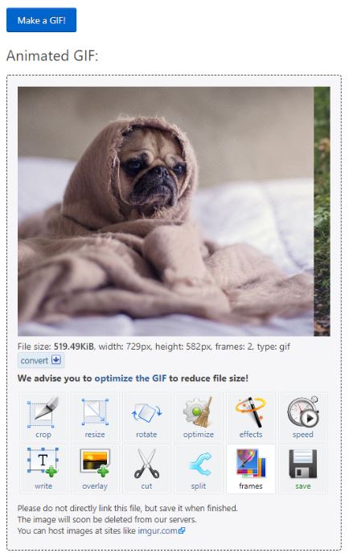
Task: Open the frames tool
Action: [x=251, y=469]
